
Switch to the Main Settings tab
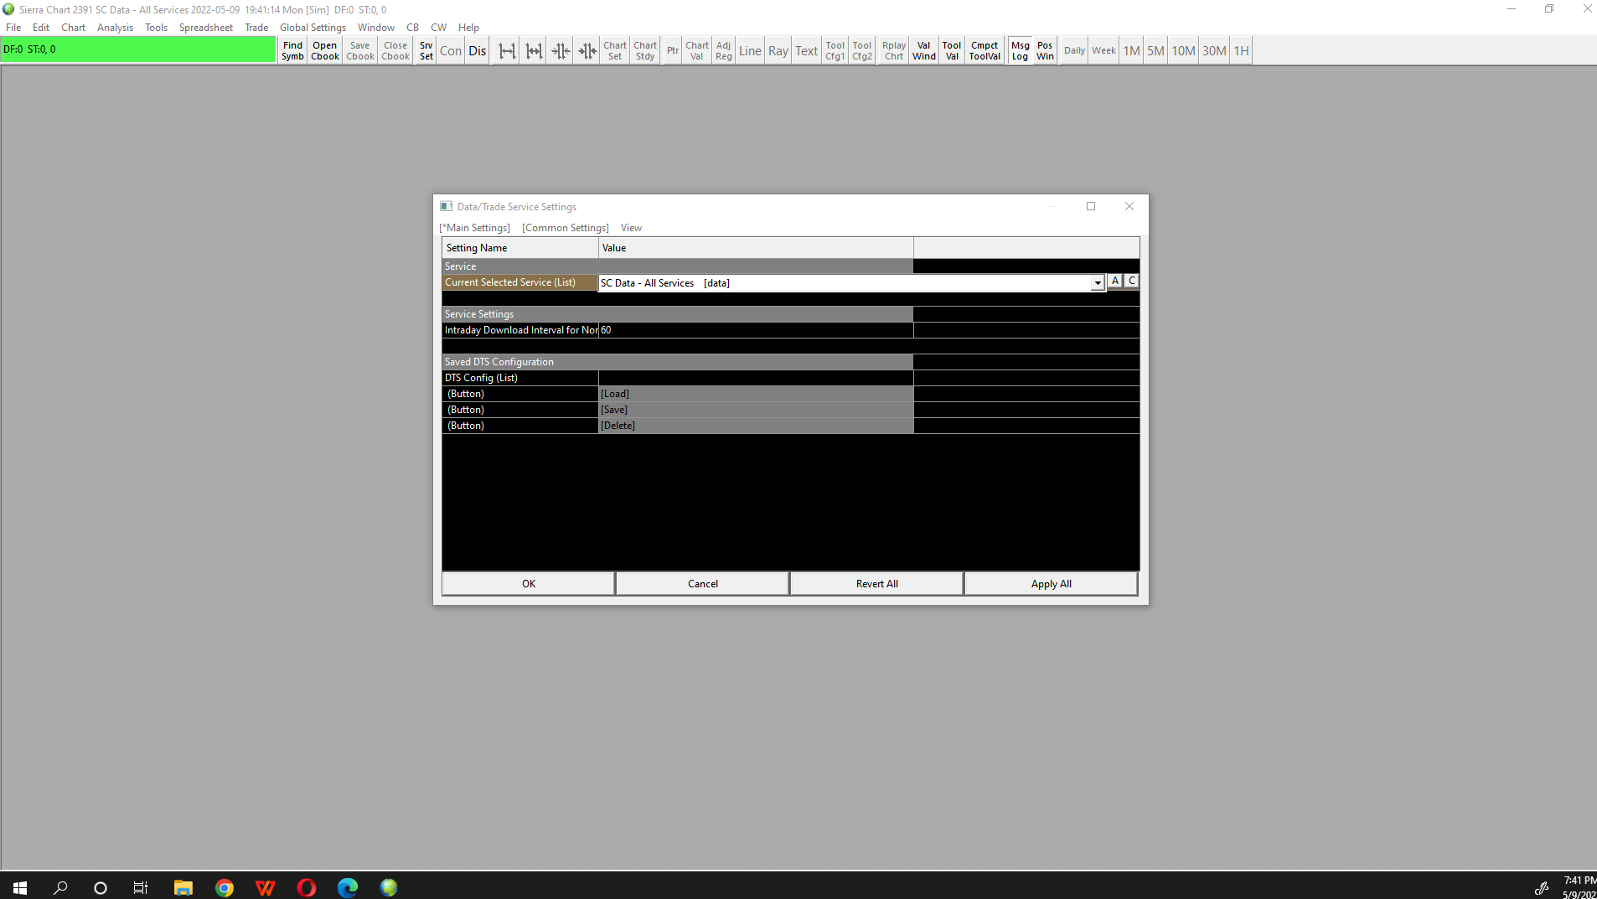(x=474, y=228)
